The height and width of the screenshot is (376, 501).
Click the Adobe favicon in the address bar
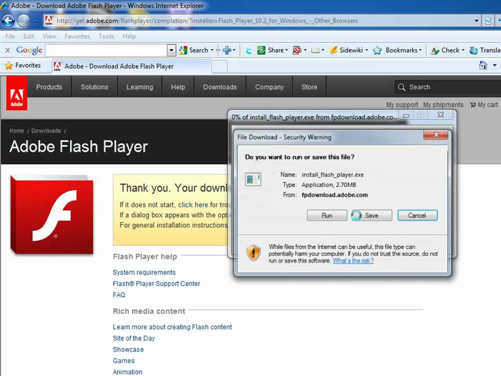[x=48, y=20]
